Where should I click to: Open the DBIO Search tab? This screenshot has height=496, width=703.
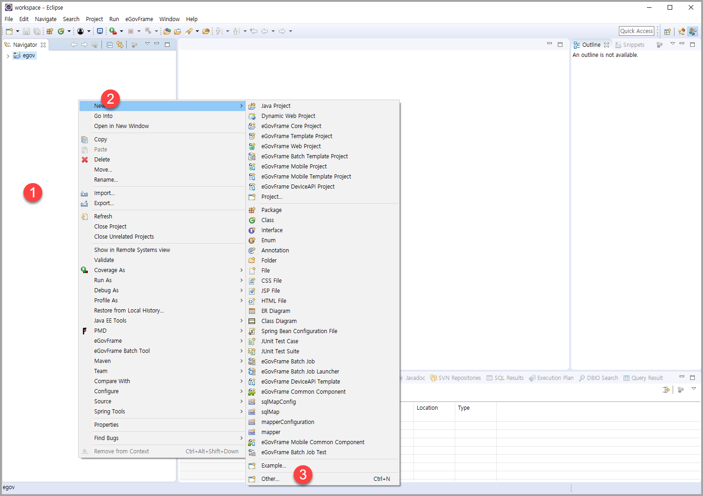click(599, 378)
